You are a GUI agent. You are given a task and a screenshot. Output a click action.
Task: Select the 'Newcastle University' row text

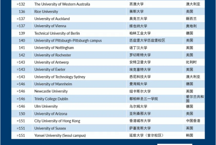51,91
